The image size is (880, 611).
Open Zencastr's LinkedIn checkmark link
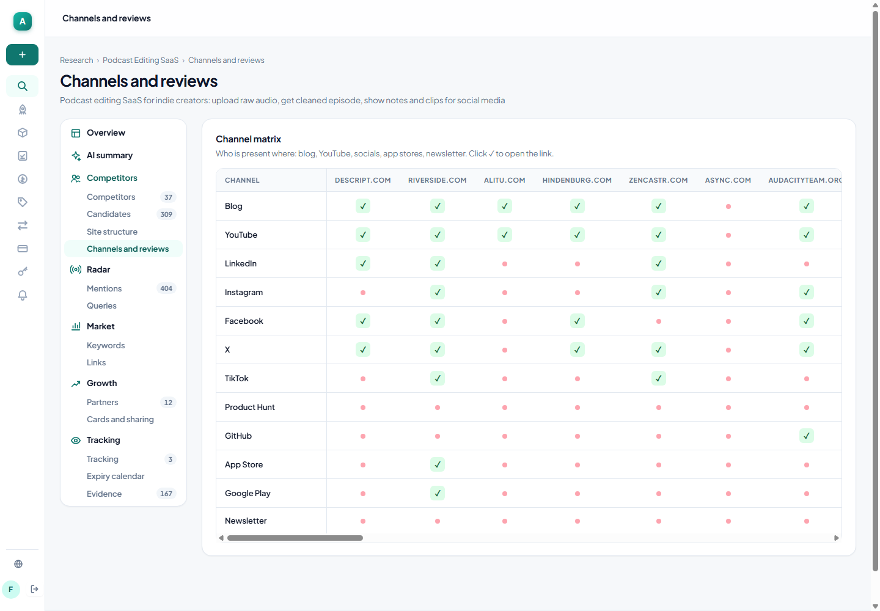[x=659, y=263]
